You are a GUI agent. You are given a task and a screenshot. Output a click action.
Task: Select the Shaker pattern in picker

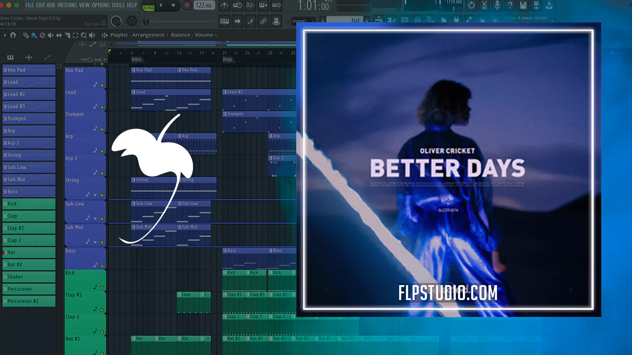pyautogui.click(x=29, y=277)
